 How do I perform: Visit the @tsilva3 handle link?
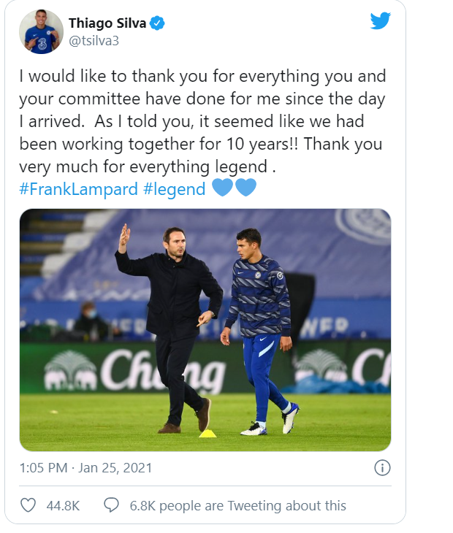(94, 41)
